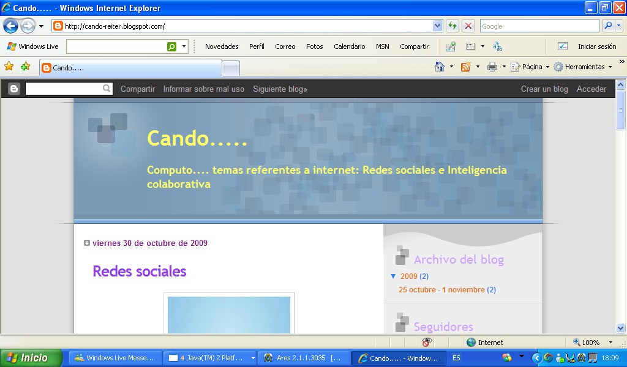Click the RSS feeds icon
Viewport: 627px width, 367px height.
pyautogui.click(x=466, y=67)
